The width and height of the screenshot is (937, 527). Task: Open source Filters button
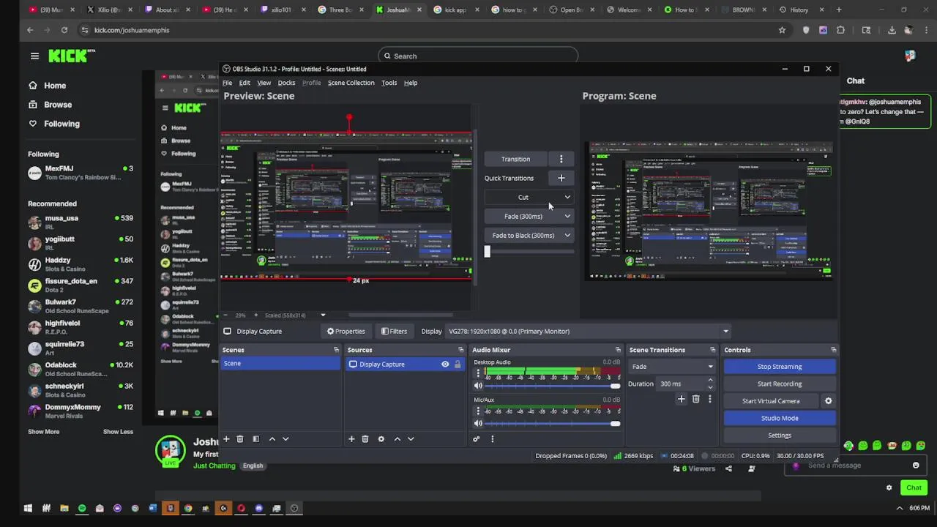pos(394,332)
